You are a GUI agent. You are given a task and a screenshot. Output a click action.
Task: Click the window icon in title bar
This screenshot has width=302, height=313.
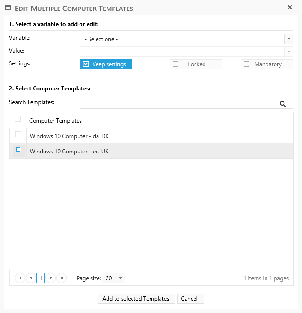tap(8, 8)
